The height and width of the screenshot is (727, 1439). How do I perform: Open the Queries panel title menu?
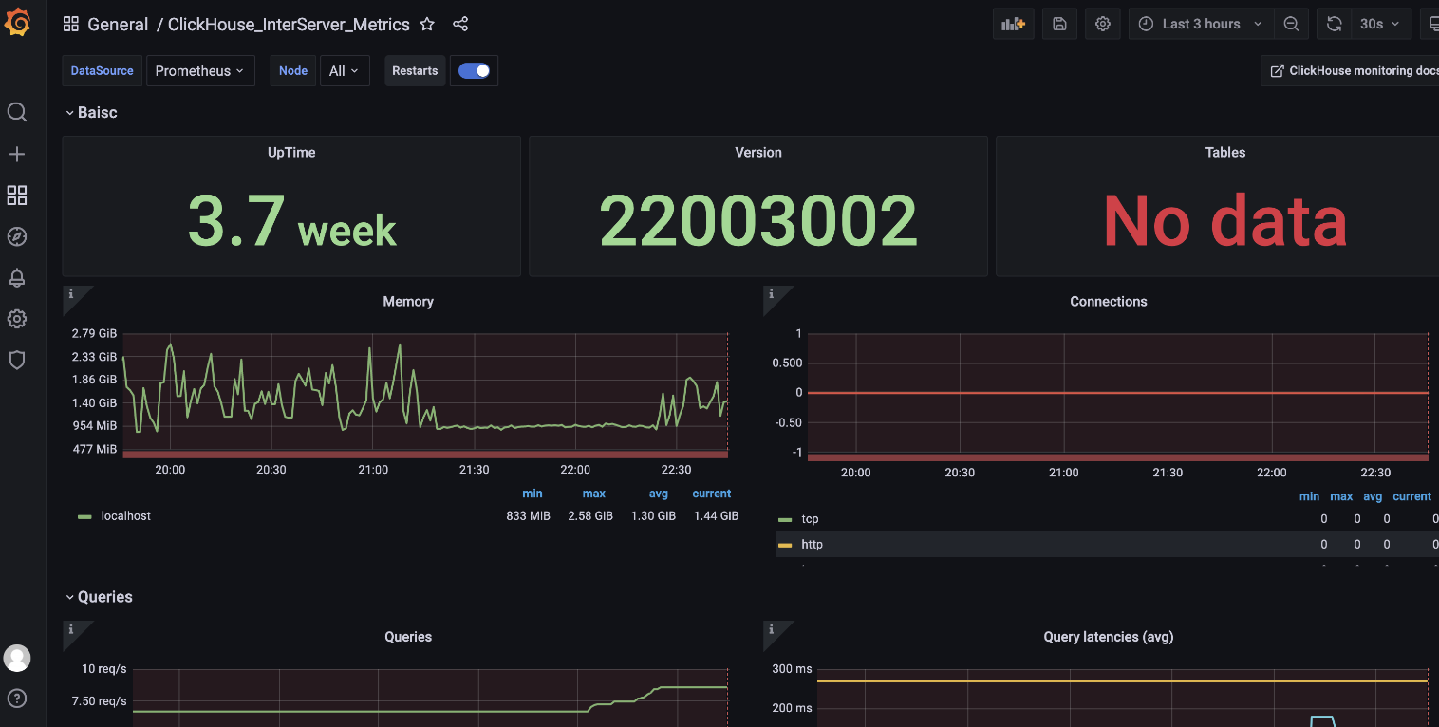click(x=408, y=637)
